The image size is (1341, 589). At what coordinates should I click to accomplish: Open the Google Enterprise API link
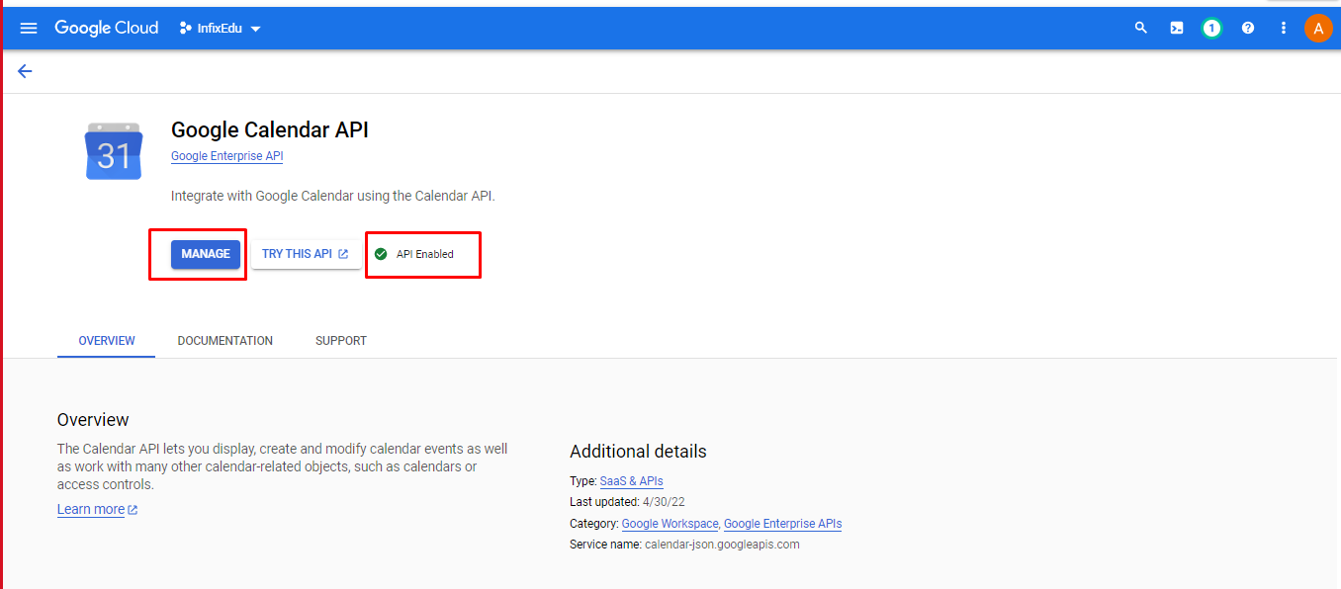pos(227,156)
